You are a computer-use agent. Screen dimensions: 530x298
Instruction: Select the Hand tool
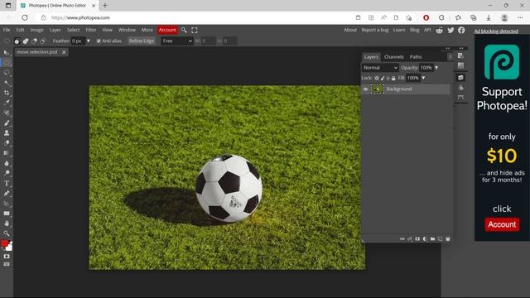click(7, 223)
